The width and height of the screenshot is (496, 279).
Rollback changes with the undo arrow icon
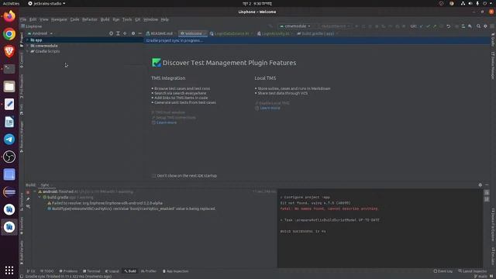449,26
